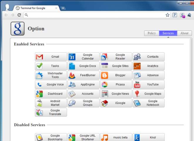Open the Google Reader service
Screen dimensions: 194x141
tap(116, 57)
